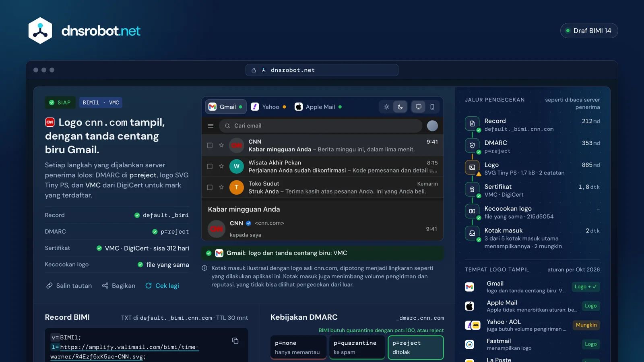Image resolution: width=644 pixels, height=362 pixels.
Task: Tick the checkbox for Toko Sudut email
Action: click(x=210, y=187)
